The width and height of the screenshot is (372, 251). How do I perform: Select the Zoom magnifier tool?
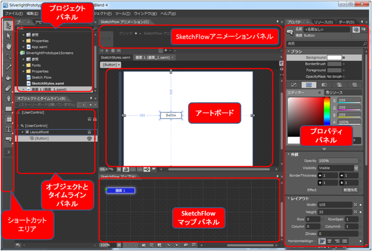8,57
